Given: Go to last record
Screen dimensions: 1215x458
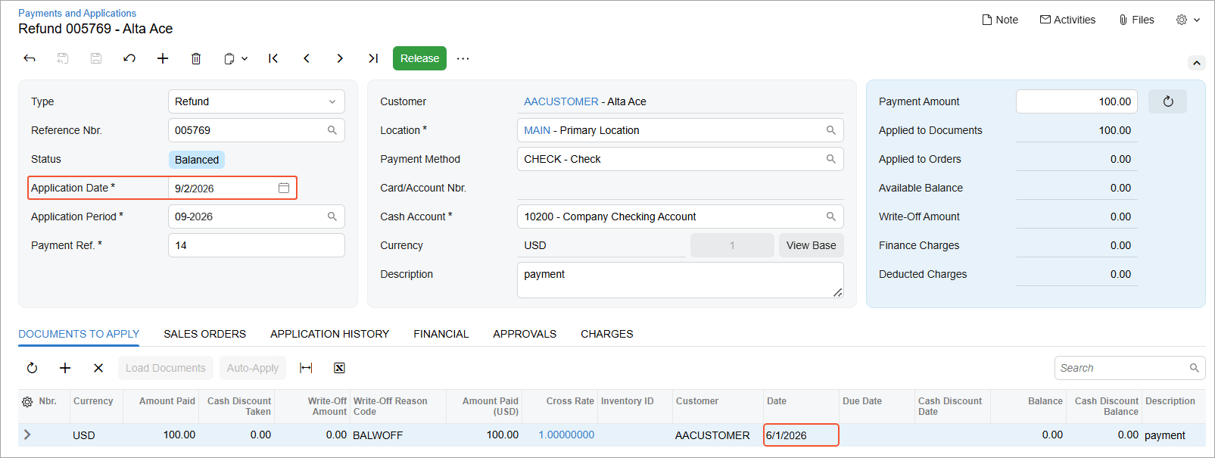Looking at the screenshot, I should click(373, 58).
